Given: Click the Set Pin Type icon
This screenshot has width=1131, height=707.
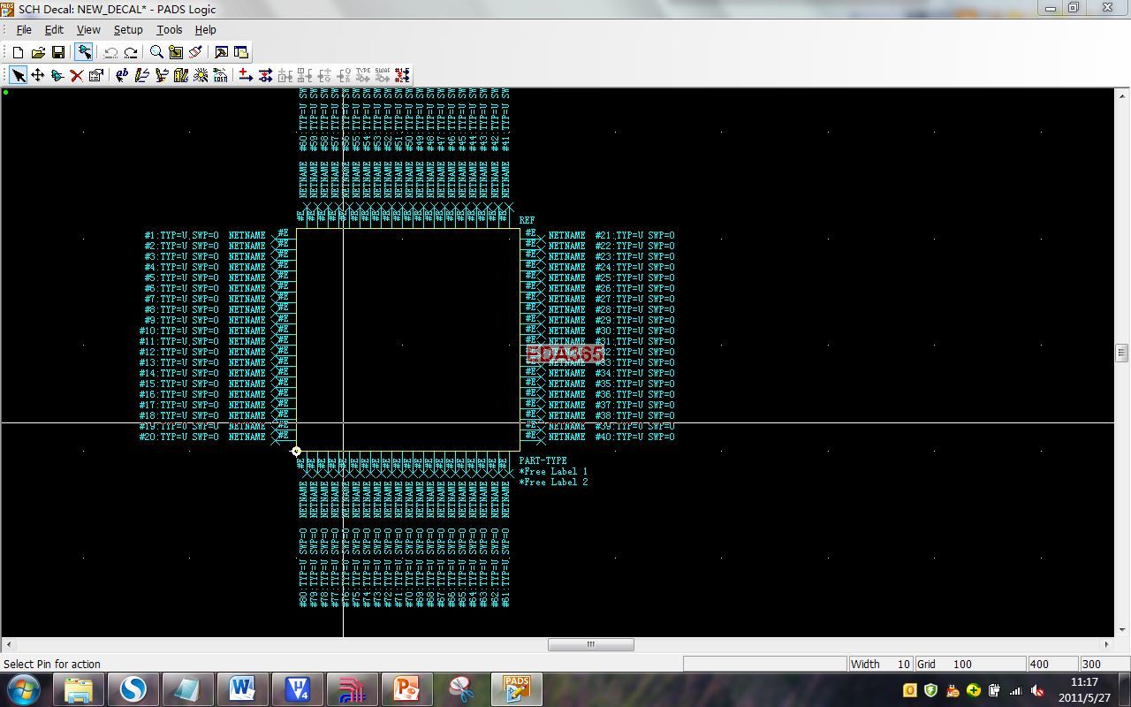Looking at the screenshot, I should tap(363, 75).
